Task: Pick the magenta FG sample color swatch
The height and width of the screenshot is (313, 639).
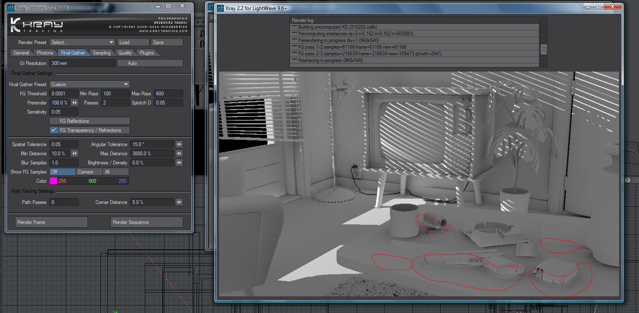Action: [x=53, y=181]
